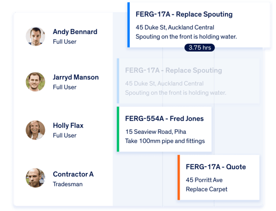Click 15 Seaview Road, Piha address

pyautogui.click(x=156, y=132)
